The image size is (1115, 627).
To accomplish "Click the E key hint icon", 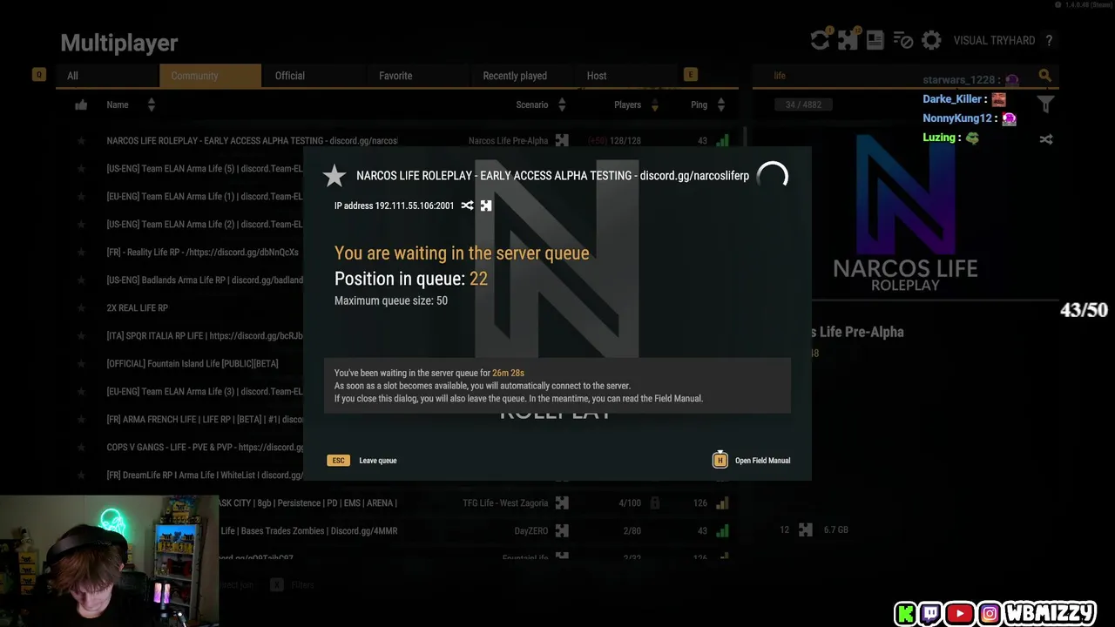I will [691, 75].
